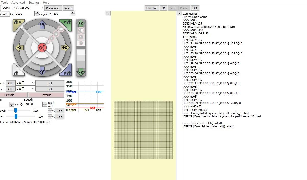The width and height of the screenshot is (307, 180).
Task: Lower the Z axis with -Z arrow
Action: pos(81,72)
